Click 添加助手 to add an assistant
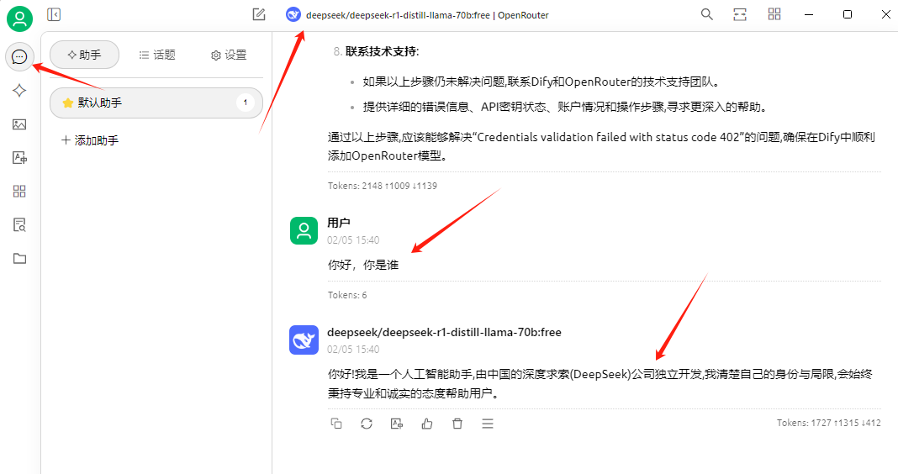The height and width of the screenshot is (474, 898). coord(90,140)
